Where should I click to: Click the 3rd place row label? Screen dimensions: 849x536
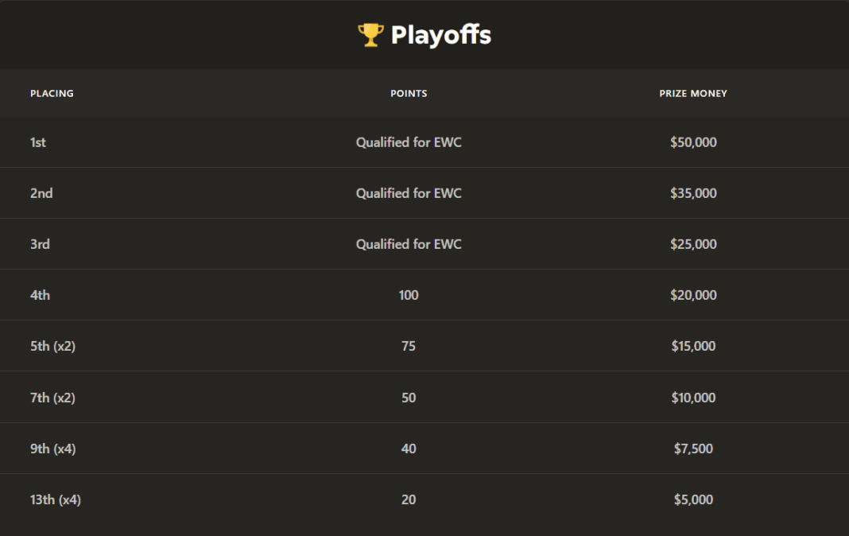tap(40, 244)
